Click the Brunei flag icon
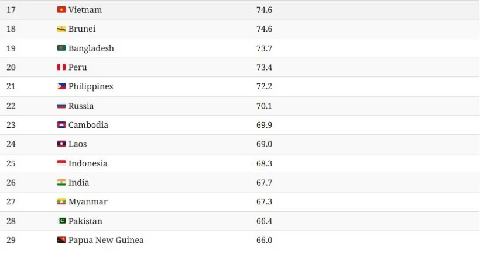The width and height of the screenshot is (480, 254). [61, 29]
